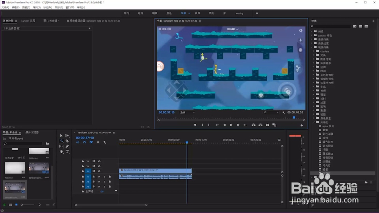Open the 序列(S) menu
This screenshot has width=379, height=213.
coord(37,8)
